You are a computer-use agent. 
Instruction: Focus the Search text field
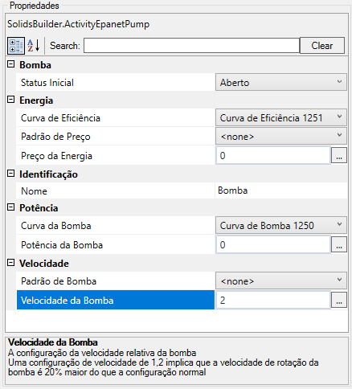click(x=191, y=46)
